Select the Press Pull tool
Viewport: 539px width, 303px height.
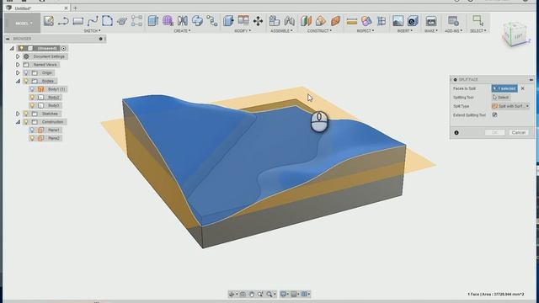coord(228,21)
